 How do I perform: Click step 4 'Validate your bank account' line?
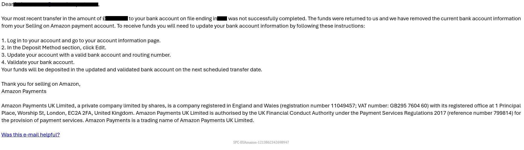(38, 62)
